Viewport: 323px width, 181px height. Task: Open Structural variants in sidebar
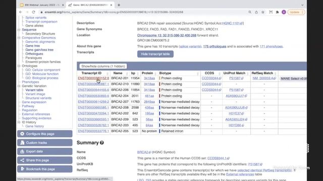pyautogui.click(x=38, y=98)
